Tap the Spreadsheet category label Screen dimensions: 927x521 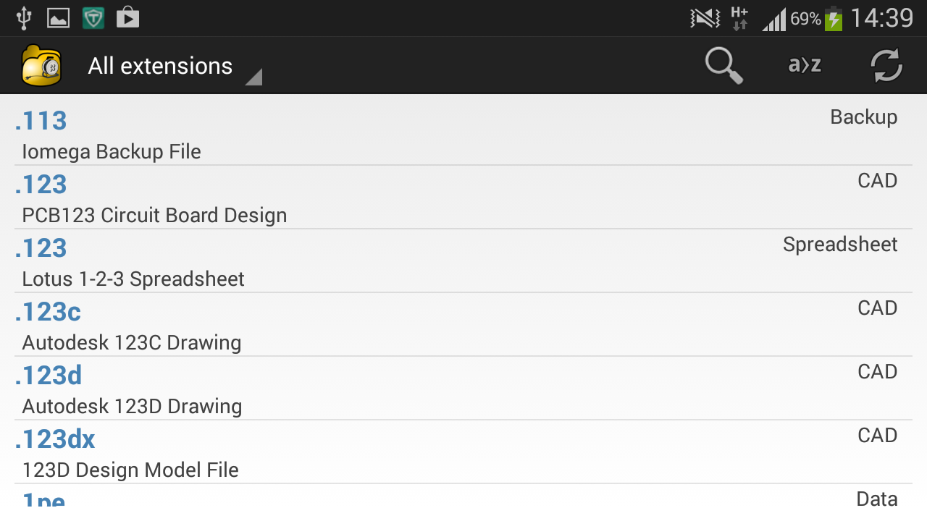click(x=840, y=245)
